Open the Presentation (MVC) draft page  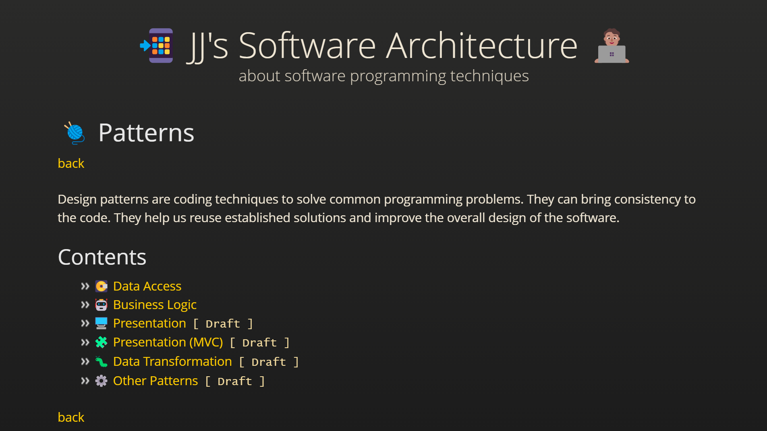pos(168,342)
